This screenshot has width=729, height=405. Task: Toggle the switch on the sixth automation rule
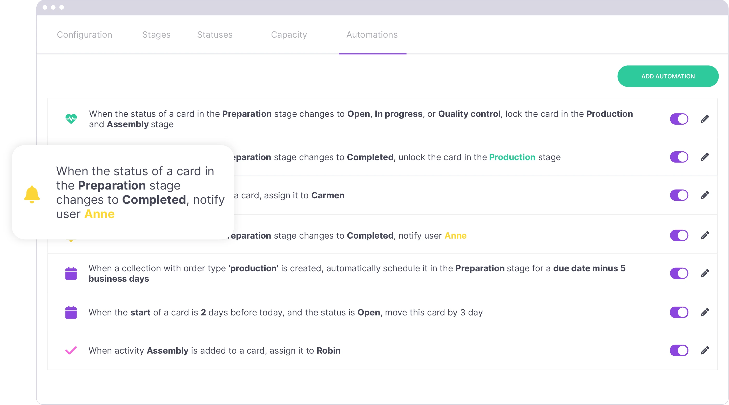click(679, 312)
